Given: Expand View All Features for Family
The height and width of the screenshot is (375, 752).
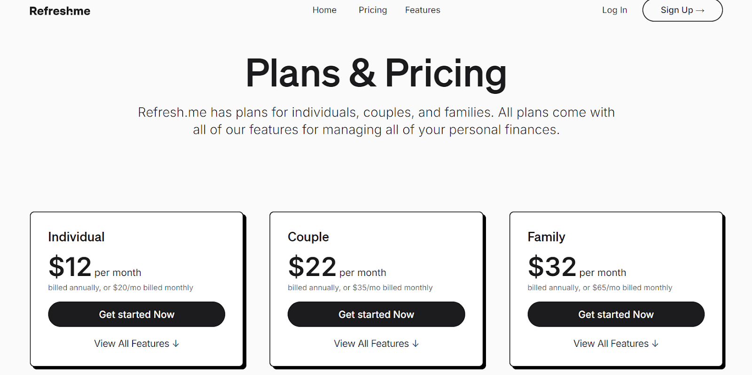Looking at the screenshot, I should click(616, 344).
